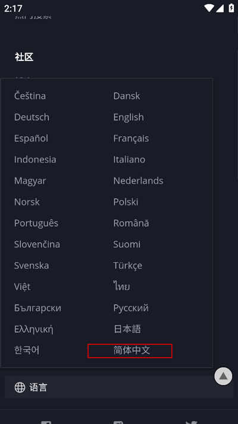Switch to Italiano
Screen dimensions: 238x424
pos(129,159)
